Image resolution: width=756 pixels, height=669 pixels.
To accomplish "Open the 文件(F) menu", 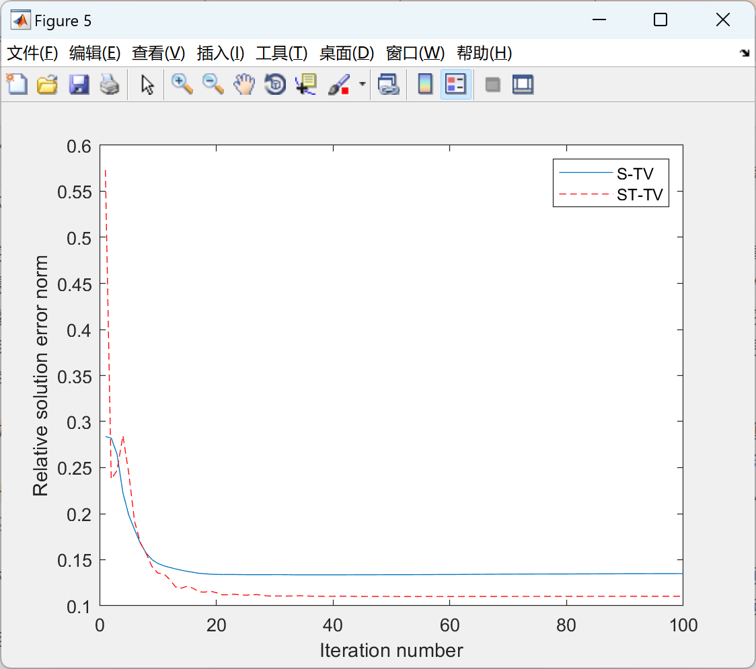I will tap(32, 53).
